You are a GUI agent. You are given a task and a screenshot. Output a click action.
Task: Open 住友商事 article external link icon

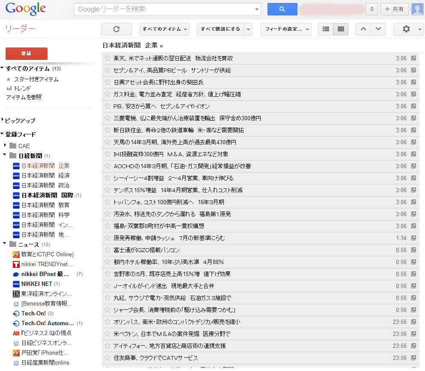[413, 358]
